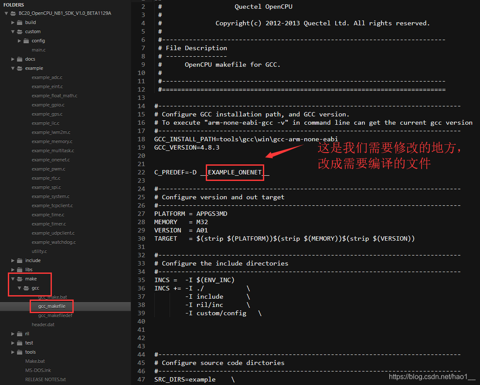Open example_pwm.c file

point(48,169)
